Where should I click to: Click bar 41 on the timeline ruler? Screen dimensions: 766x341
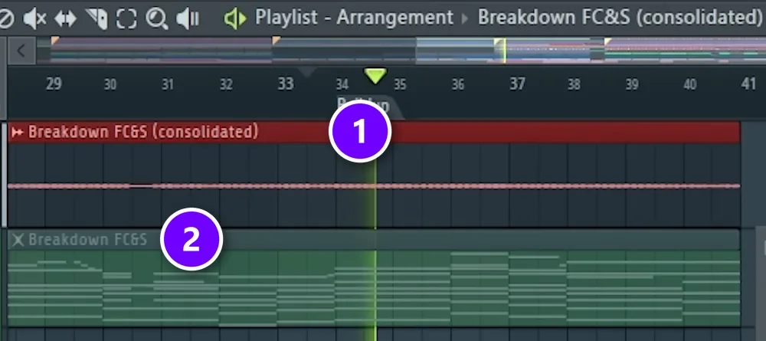pos(748,84)
